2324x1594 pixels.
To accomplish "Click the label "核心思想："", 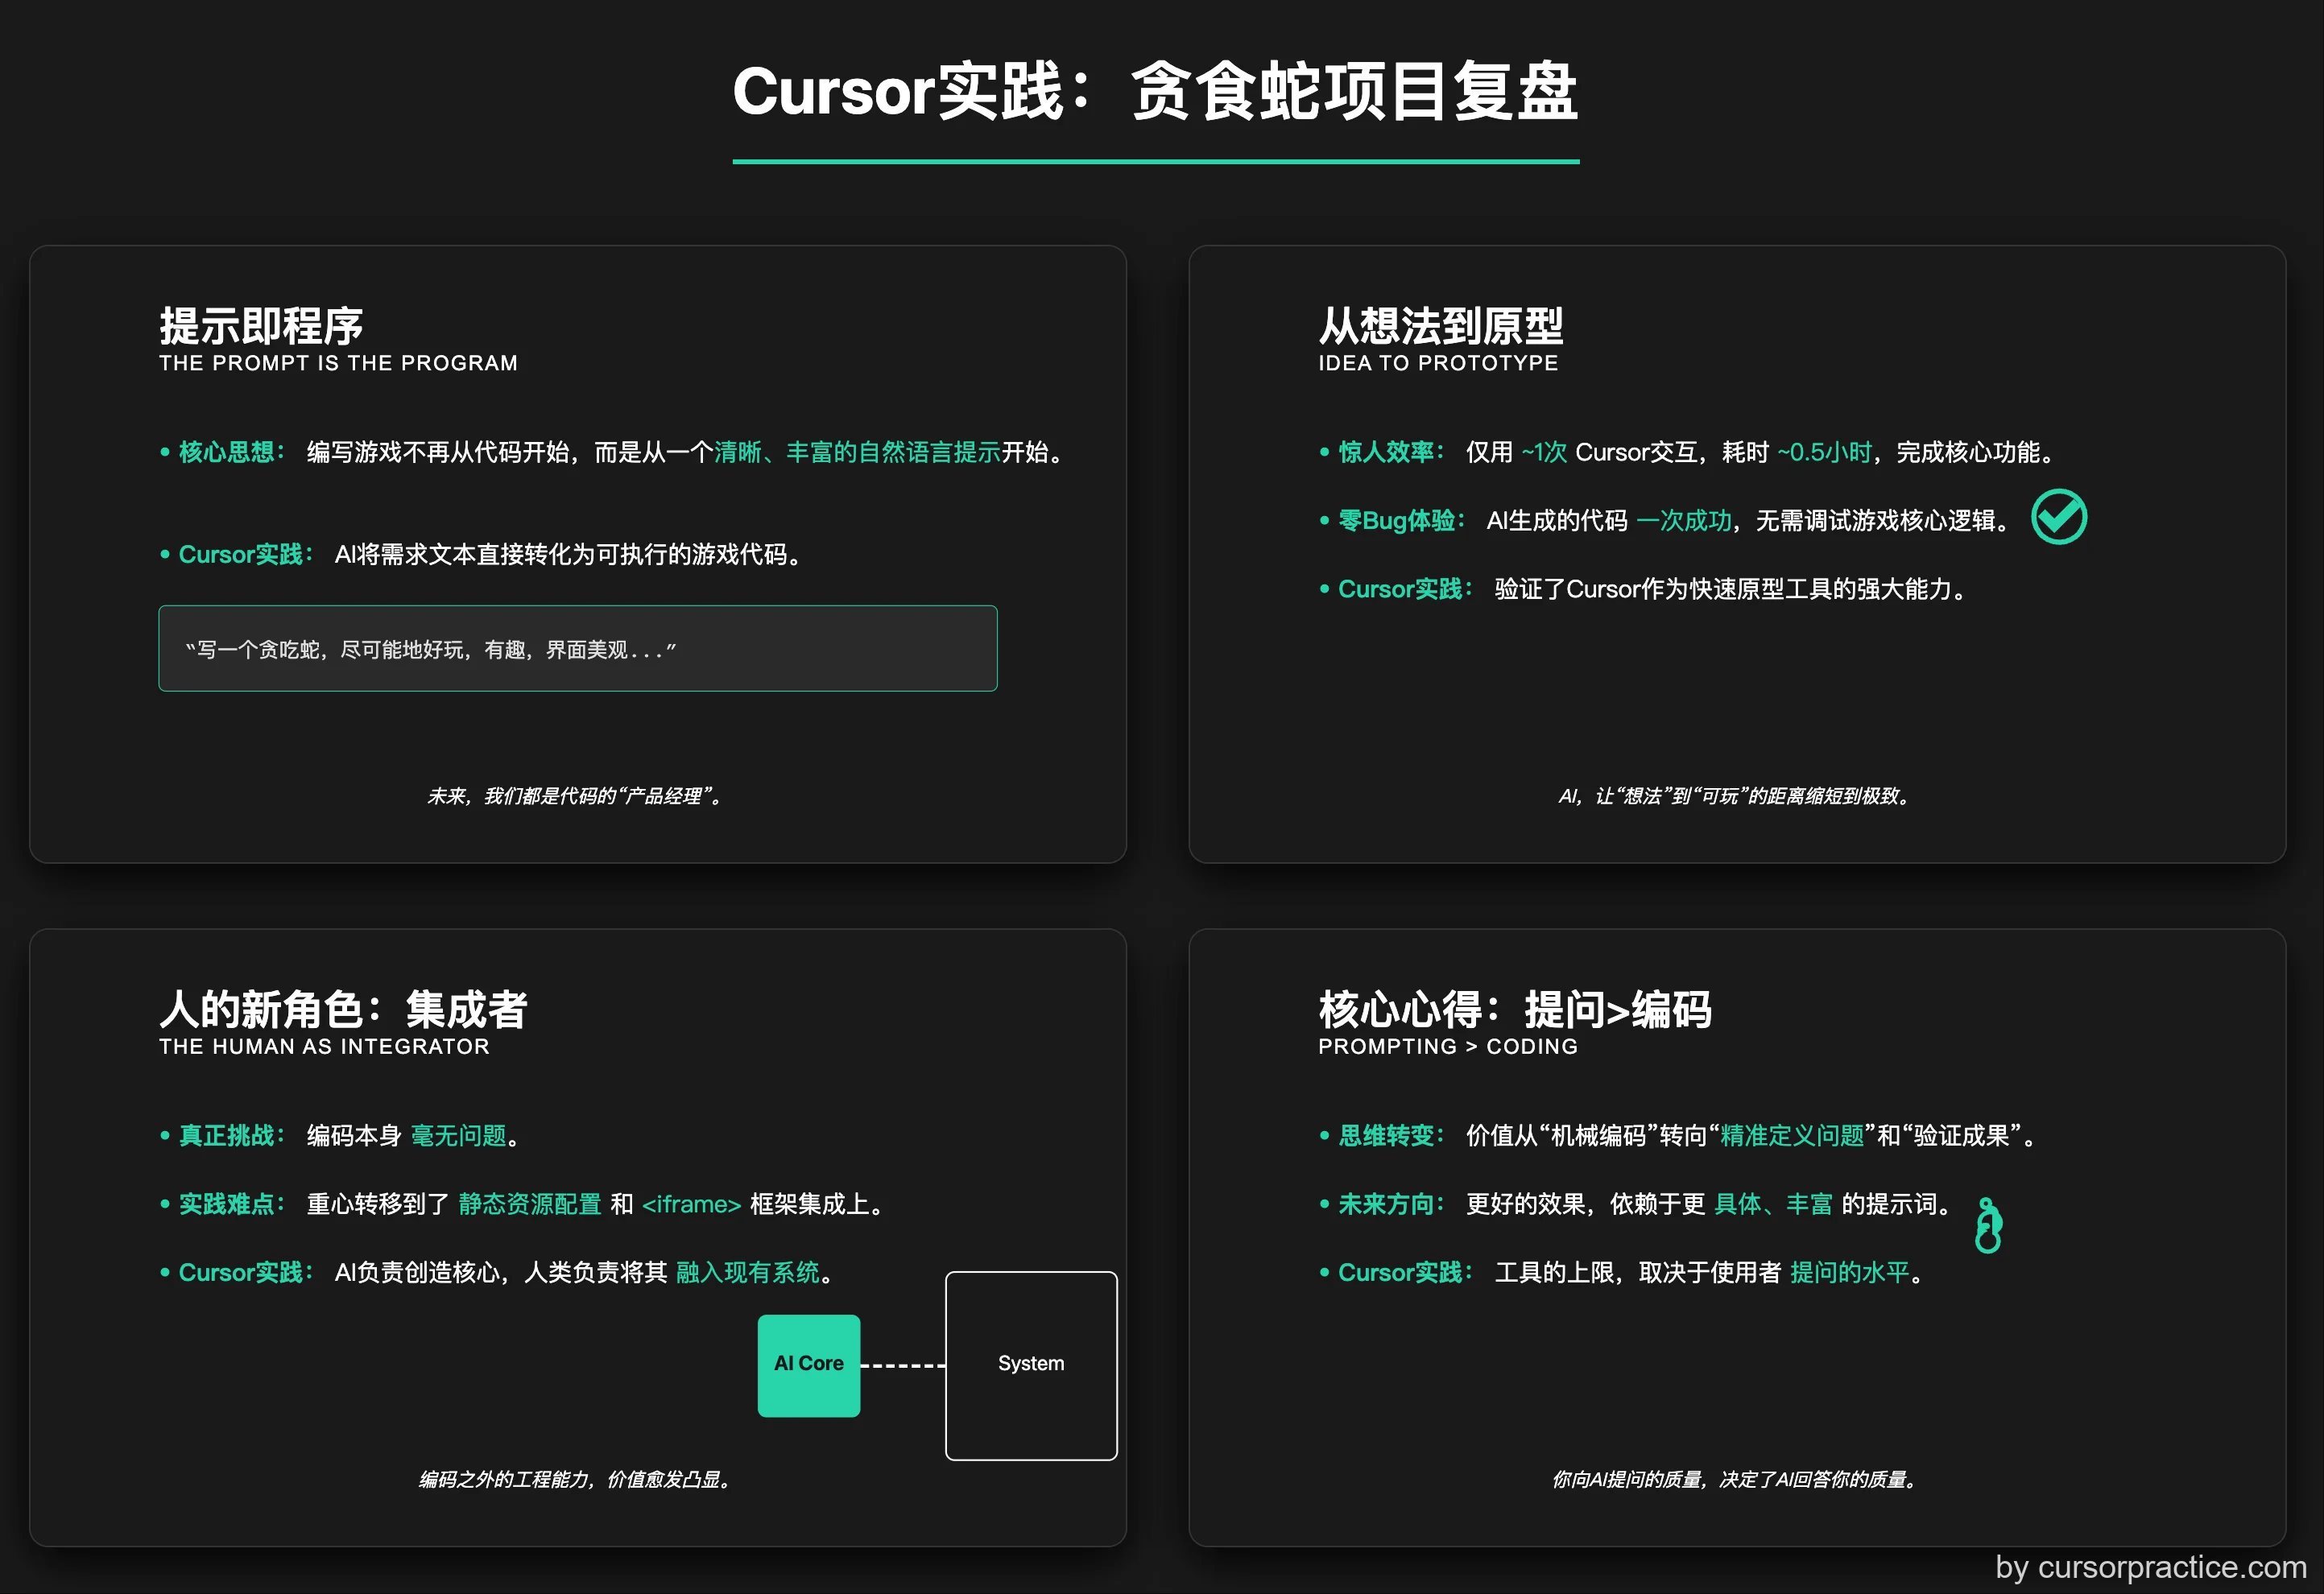I will point(233,452).
